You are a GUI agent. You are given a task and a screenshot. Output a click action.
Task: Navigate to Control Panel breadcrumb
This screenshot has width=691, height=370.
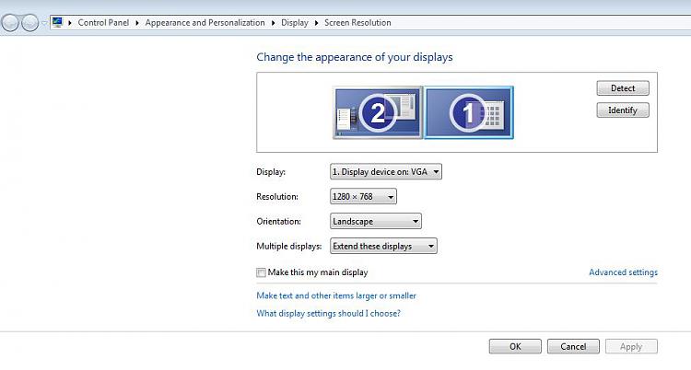point(103,22)
